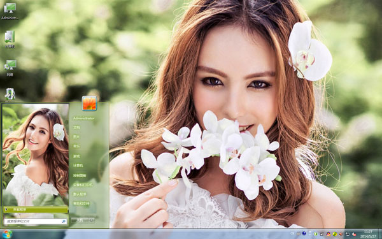Open 默认程序 (Default Programs) in Start menu

coord(80,194)
